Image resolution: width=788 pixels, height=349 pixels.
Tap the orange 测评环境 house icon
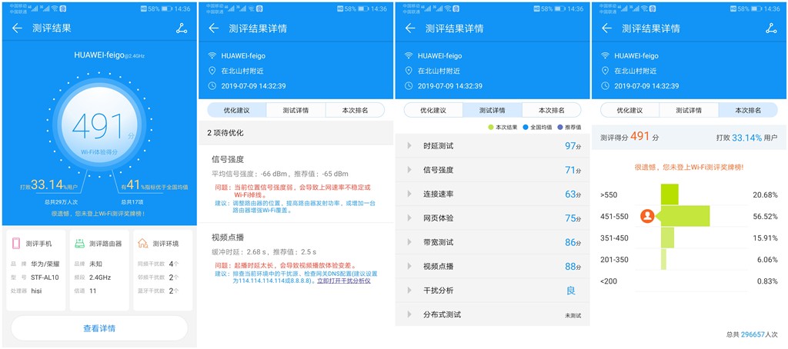pyautogui.click(x=143, y=244)
